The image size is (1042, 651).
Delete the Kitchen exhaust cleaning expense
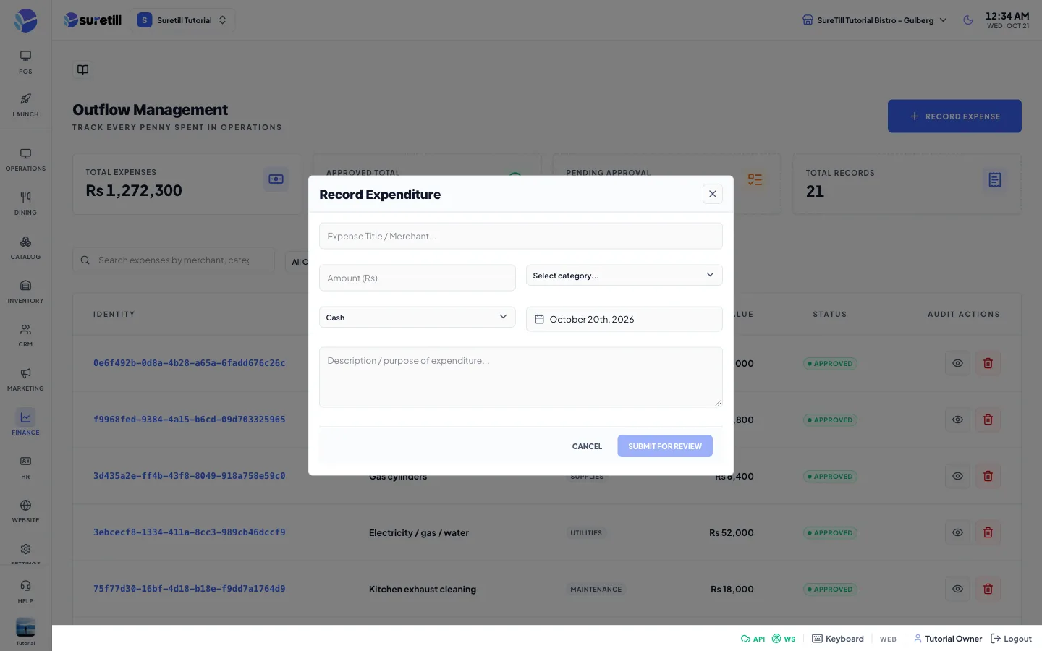pyautogui.click(x=988, y=589)
